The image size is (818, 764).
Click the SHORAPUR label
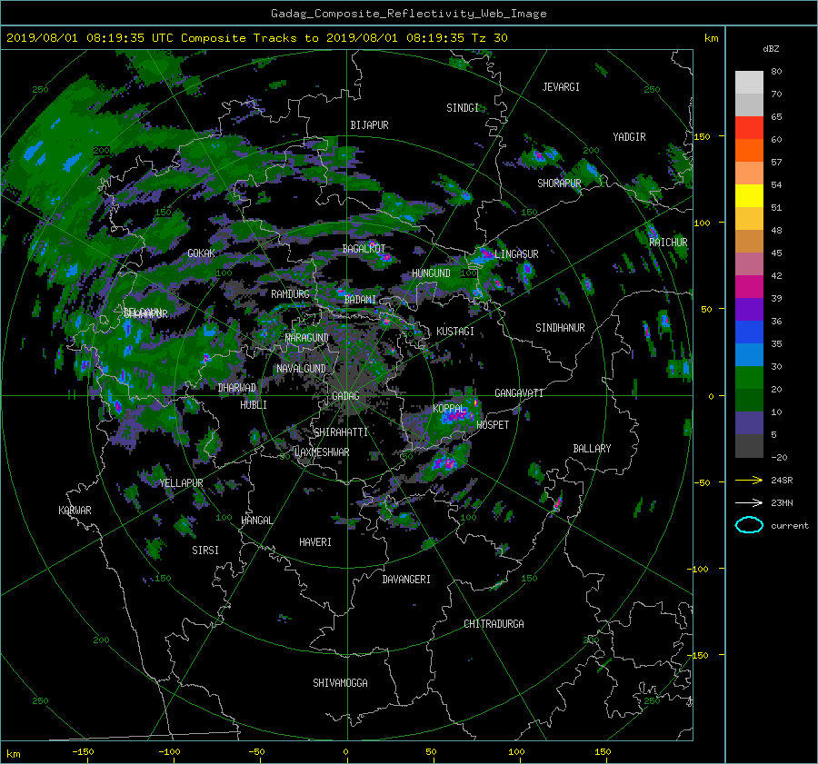click(x=559, y=183)
